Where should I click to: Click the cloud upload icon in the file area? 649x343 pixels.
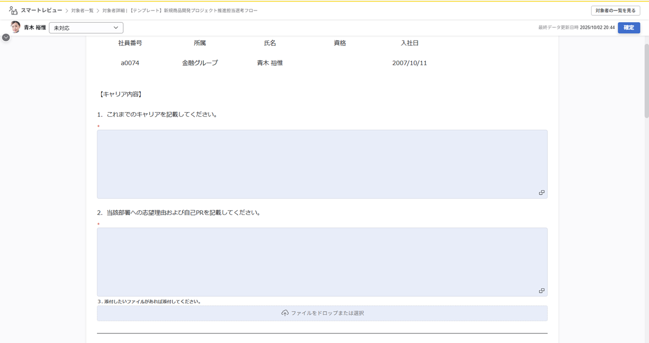tap(285, 313)
